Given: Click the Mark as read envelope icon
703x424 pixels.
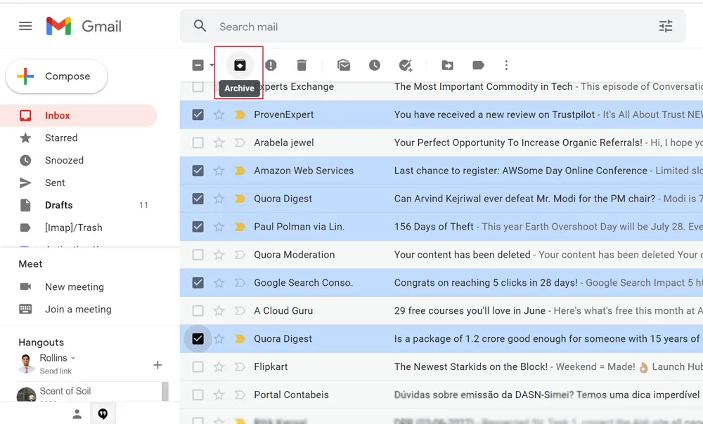Looking at the screenshot, I should tap(344, 65).
